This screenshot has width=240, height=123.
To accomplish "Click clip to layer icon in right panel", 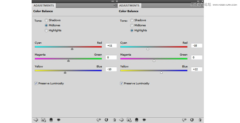I will (x=137, y=120).
